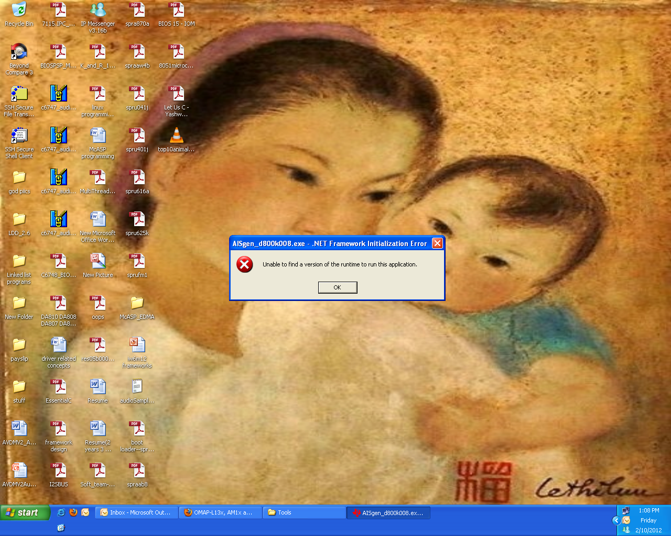Screen dimensions: 671x536
Task: Select the AVDMV2Au desktop file icon
Action: pos(19,475)
